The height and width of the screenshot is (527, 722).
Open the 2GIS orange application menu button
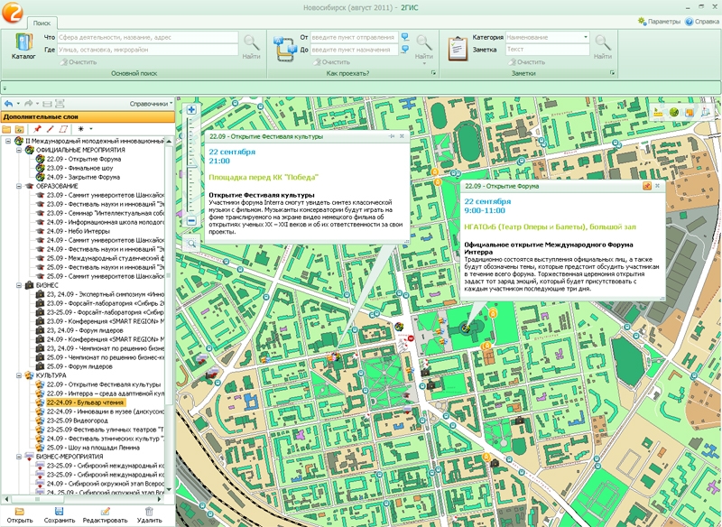pos(12,12)
